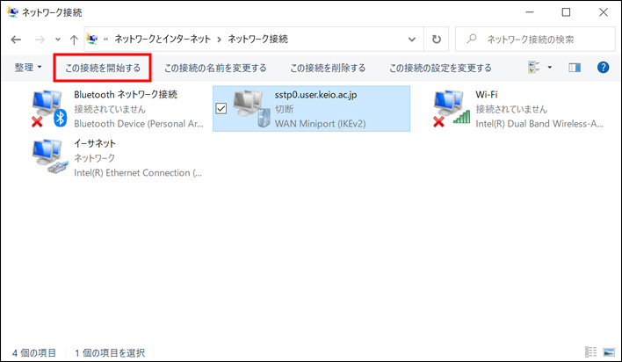Open the view options dropdown arrow
Image resolution: width=622 pixels, height=362 pixels.
click(550, 68)
